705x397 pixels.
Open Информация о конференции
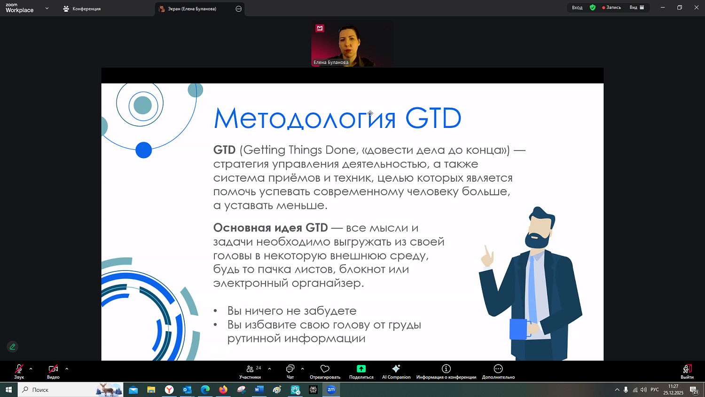pyautogui.click(x=445, y=371)
